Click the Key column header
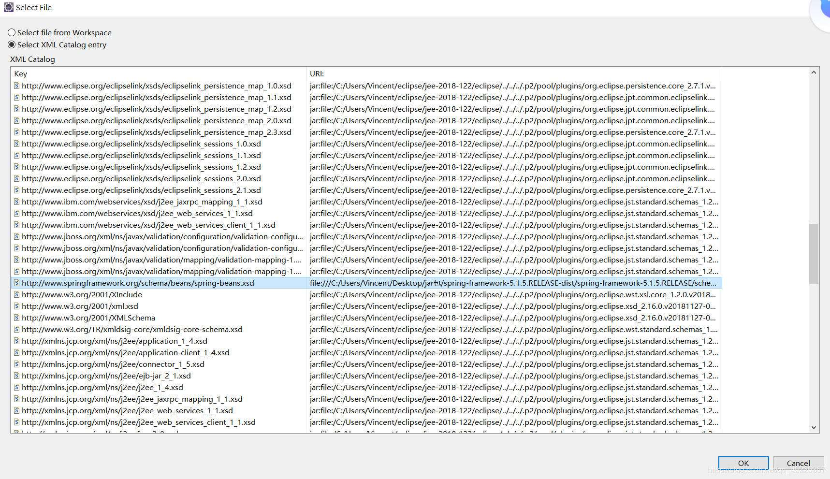This screenshot has height=479, width=830. coord(21,74)
